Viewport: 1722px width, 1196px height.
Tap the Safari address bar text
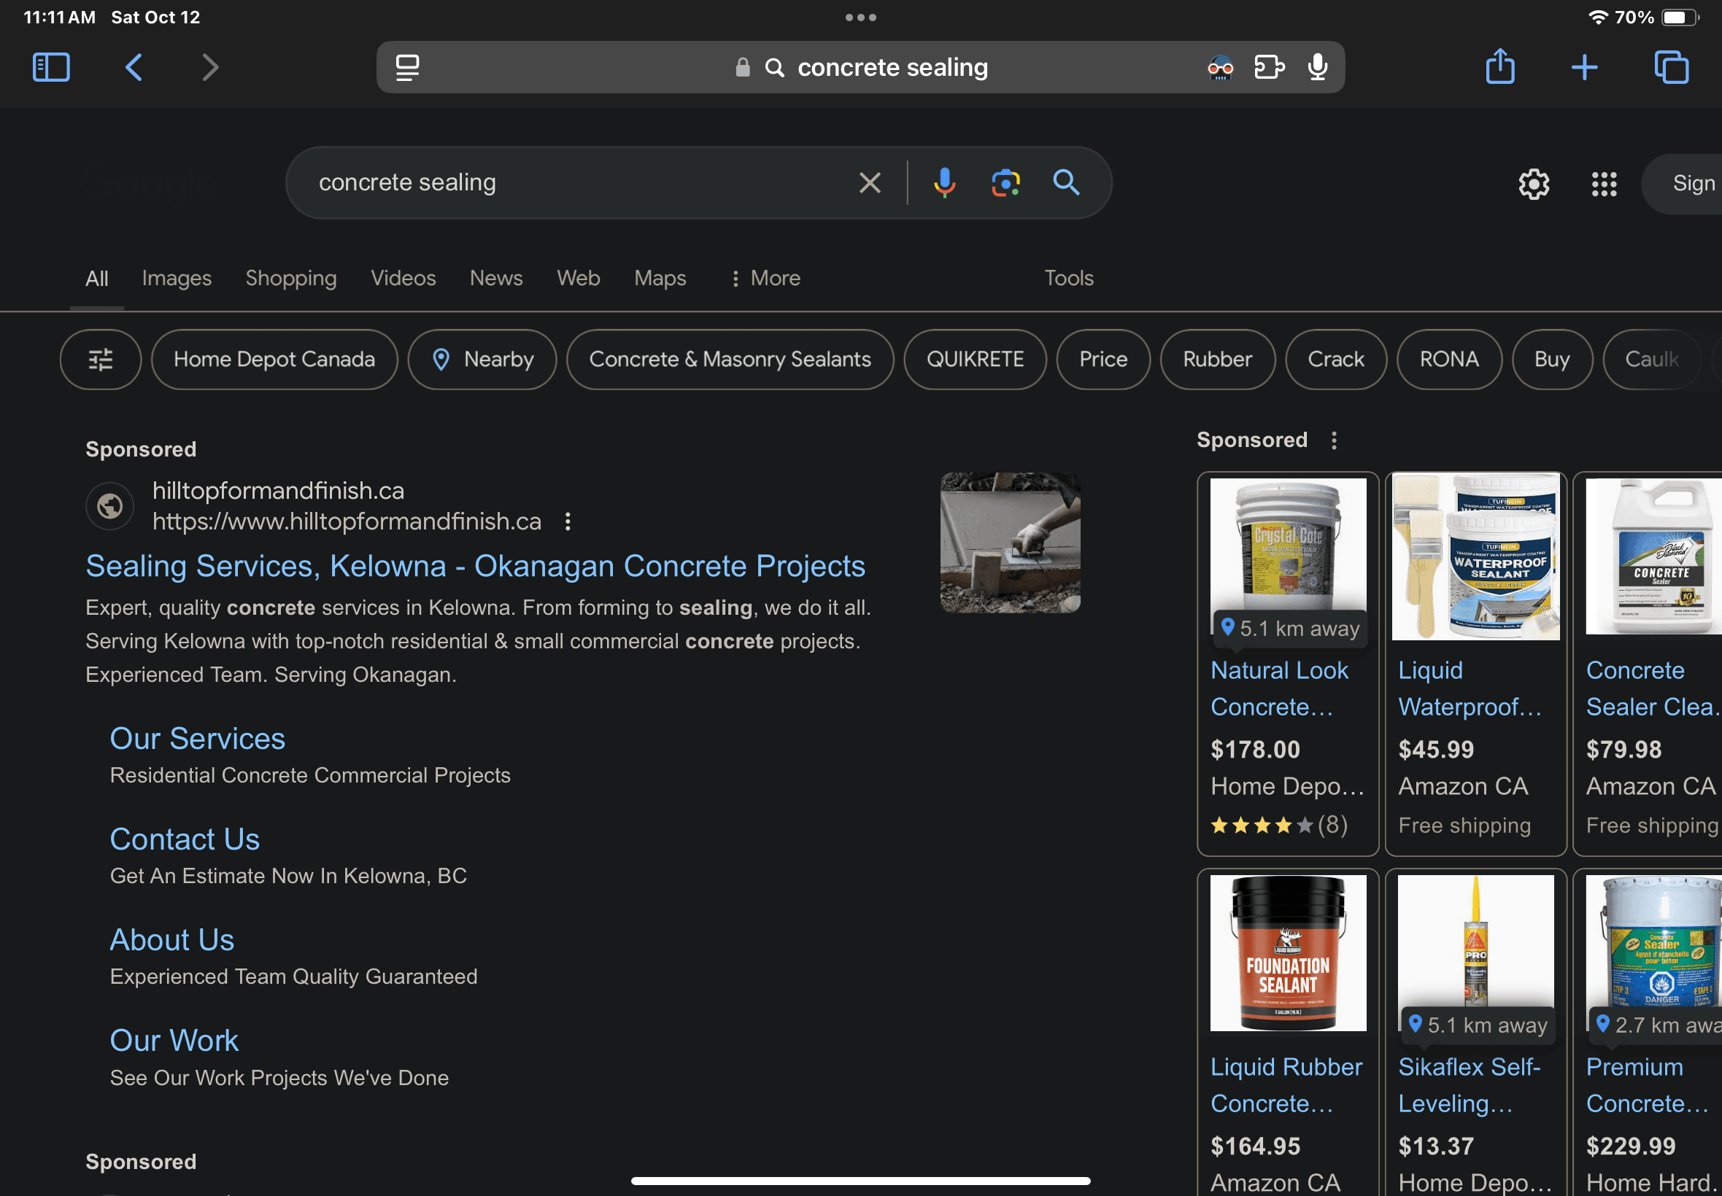[892, 67]
